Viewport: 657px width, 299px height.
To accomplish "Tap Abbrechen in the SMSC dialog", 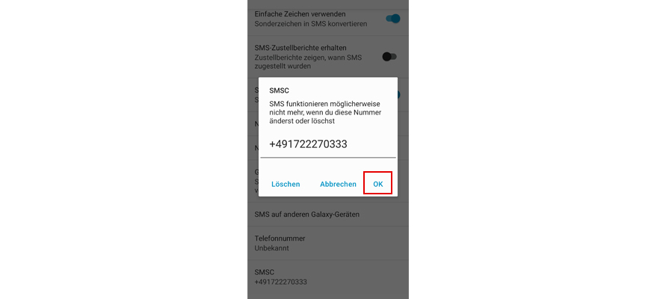I will tap(338, 184).
